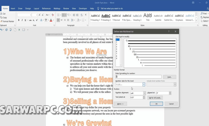209x126 pixels.
Task: Click the Copy command
Action: [3, 17]
